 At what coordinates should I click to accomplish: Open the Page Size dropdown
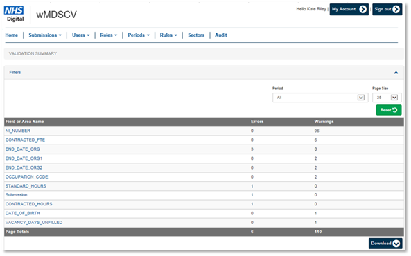[x=387, y=98]
